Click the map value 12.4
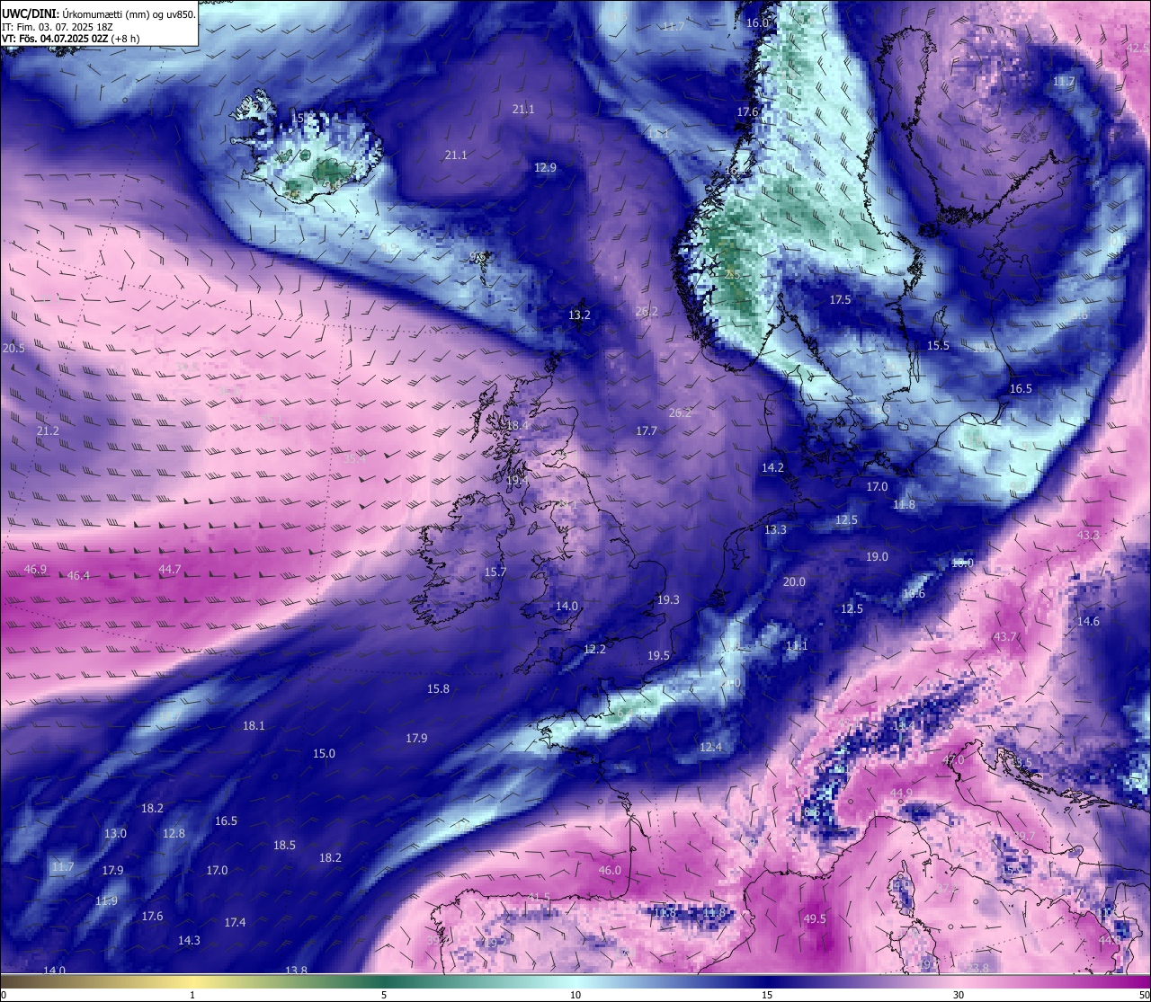This screenshot has height=1002, width=1151. [x=710, y=748]
